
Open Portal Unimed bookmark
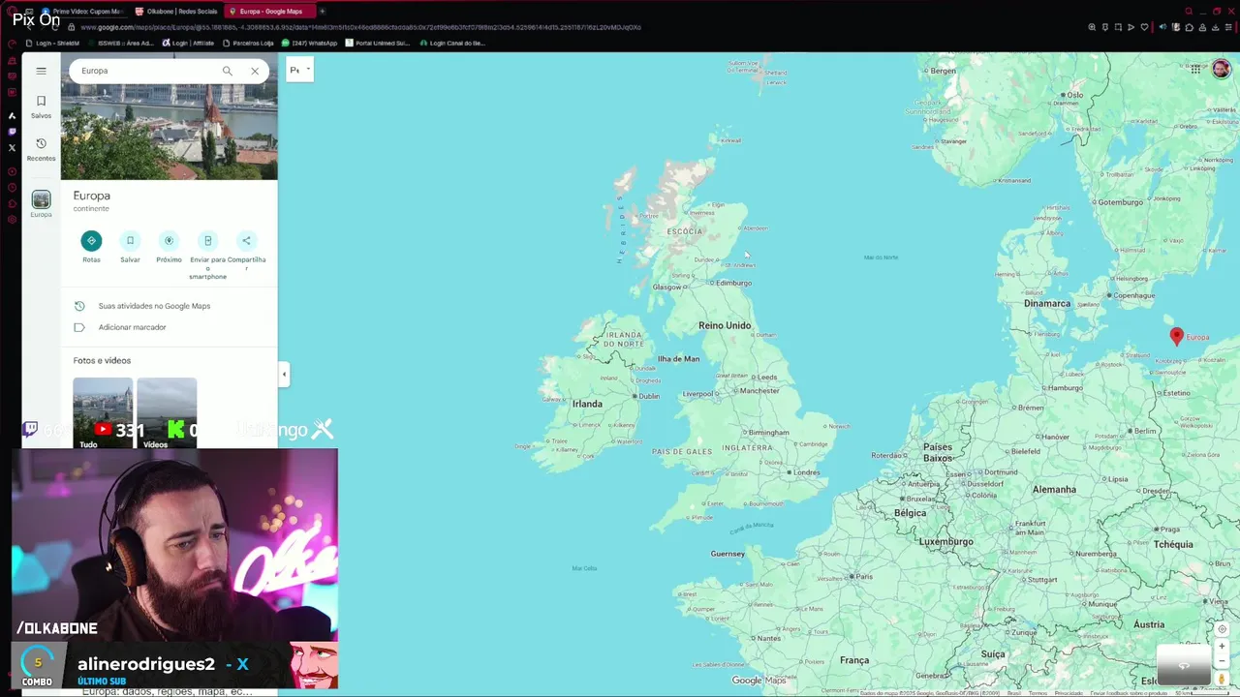pos(379,43)
